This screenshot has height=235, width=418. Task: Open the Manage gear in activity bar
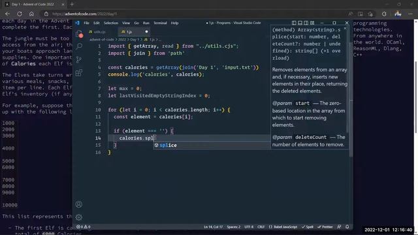(x=79, y=217)
